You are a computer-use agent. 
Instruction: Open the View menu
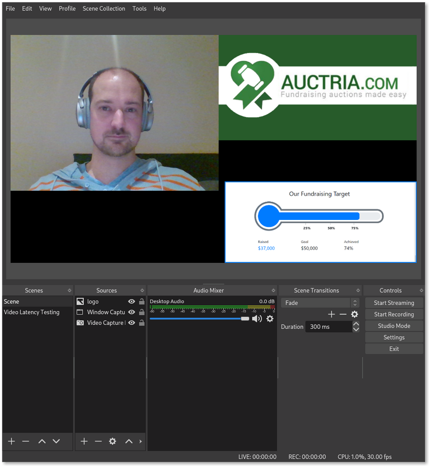point(45,8)
